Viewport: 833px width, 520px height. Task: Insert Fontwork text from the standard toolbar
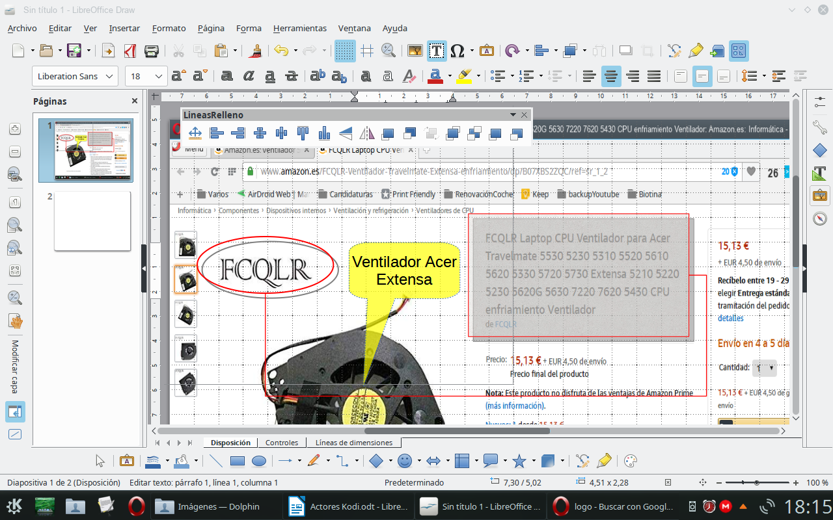point(486,51)
